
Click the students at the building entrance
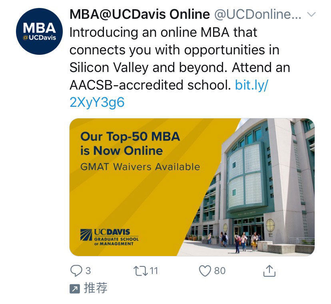click(x=244, y=241)
